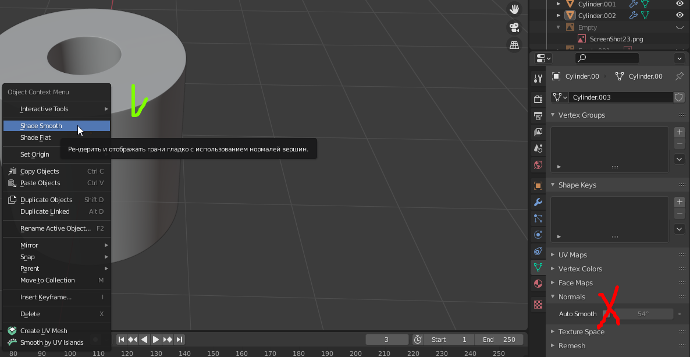690x357 pixels.
Task: Collapse the Shape Keys panel
Action: [553, 185]
